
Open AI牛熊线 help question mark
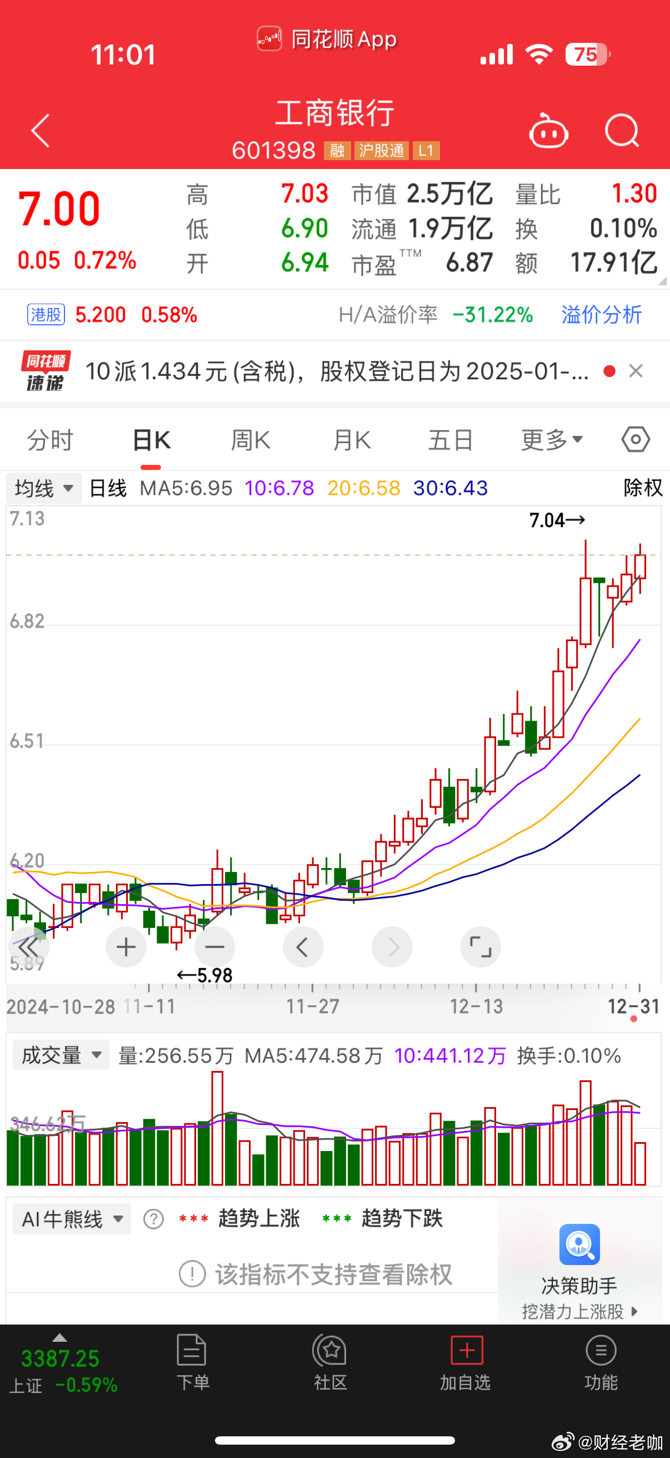(153, 1219)
